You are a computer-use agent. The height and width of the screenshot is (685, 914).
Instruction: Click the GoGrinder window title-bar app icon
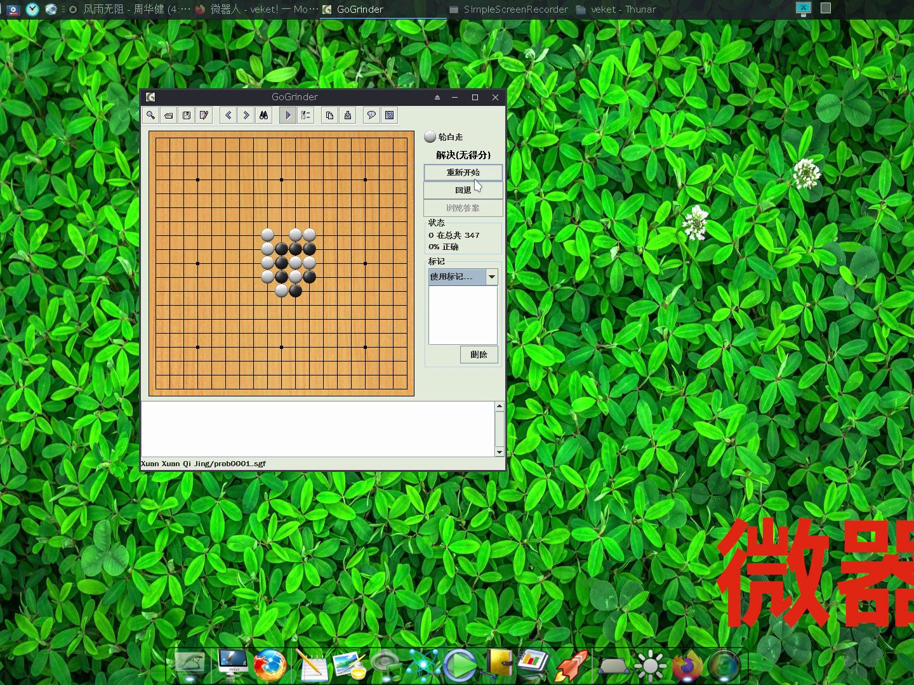[150, 97]
